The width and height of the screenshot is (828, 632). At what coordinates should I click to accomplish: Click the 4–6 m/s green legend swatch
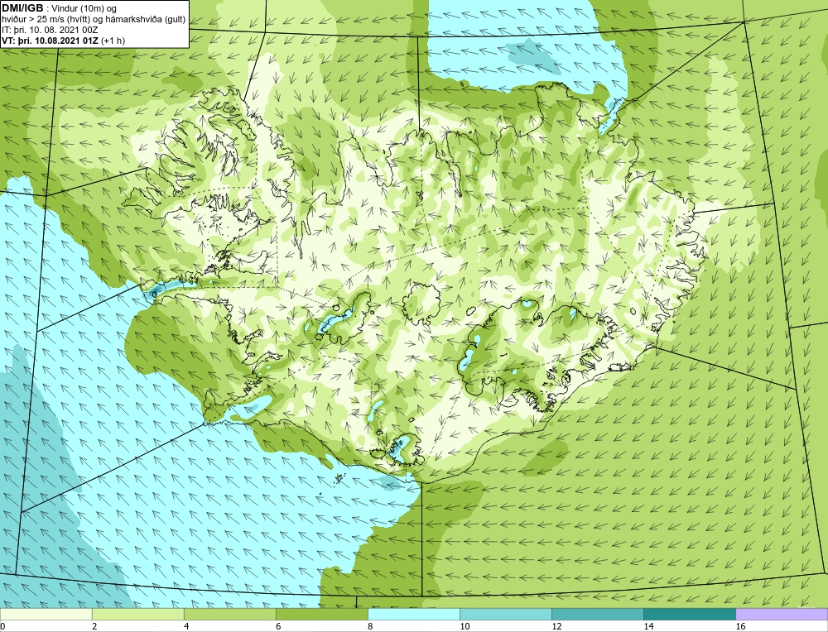click(229, 614)
